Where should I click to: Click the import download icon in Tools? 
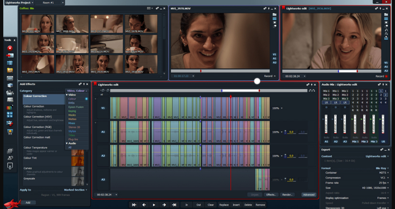click(x=10, y=166)
